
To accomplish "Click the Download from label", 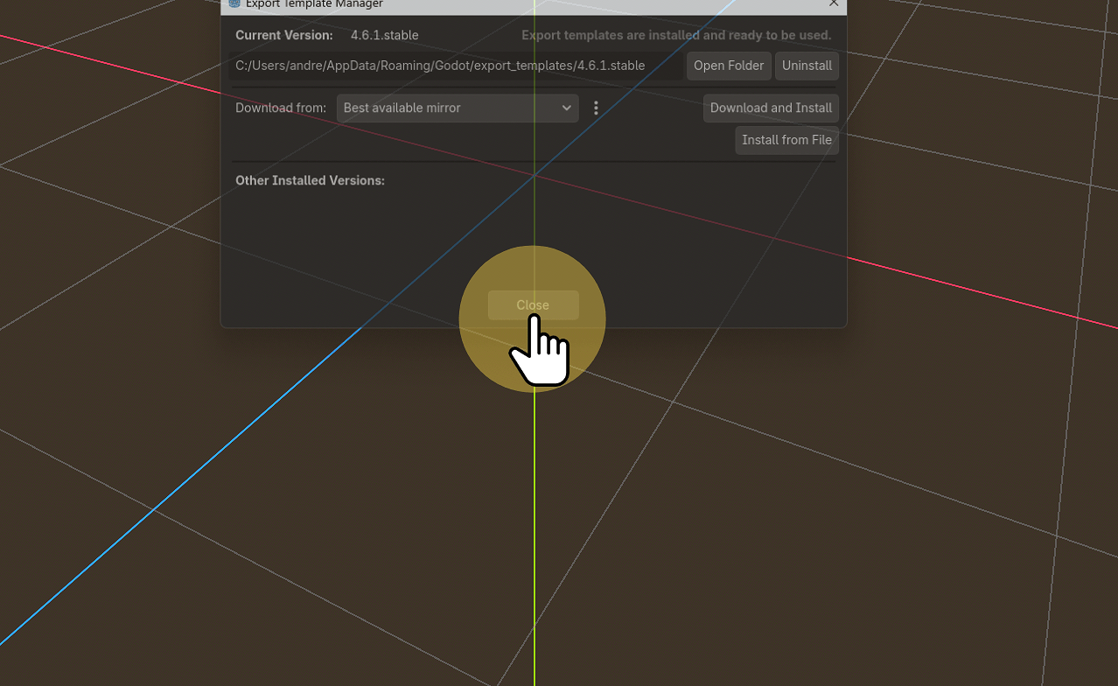I will 280,108.
